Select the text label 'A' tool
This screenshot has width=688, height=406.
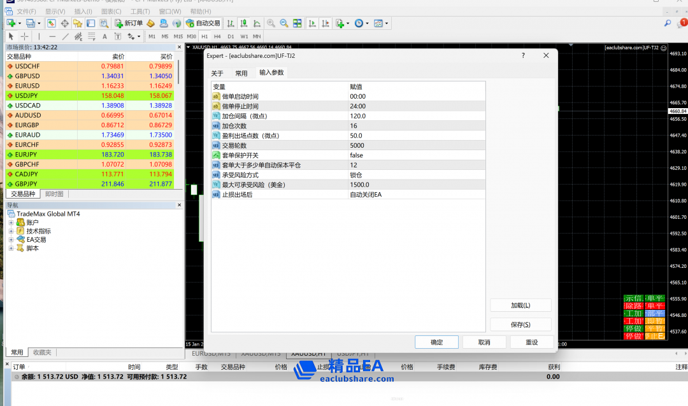pyautogui.click(x=105, y=36)
